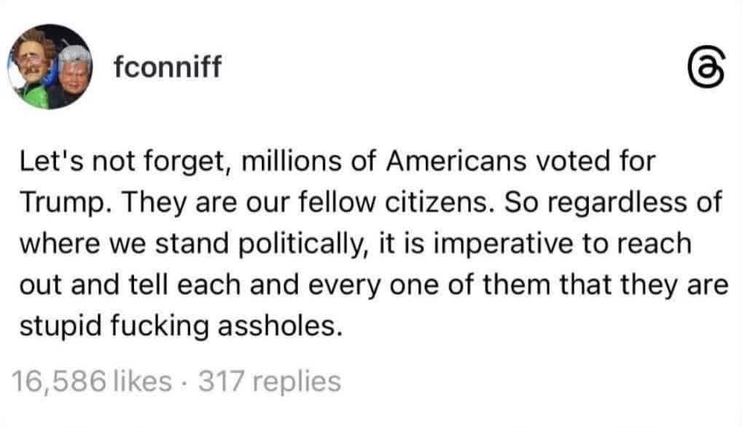Click the number "16,586" in the likes count

coord(59,382)
